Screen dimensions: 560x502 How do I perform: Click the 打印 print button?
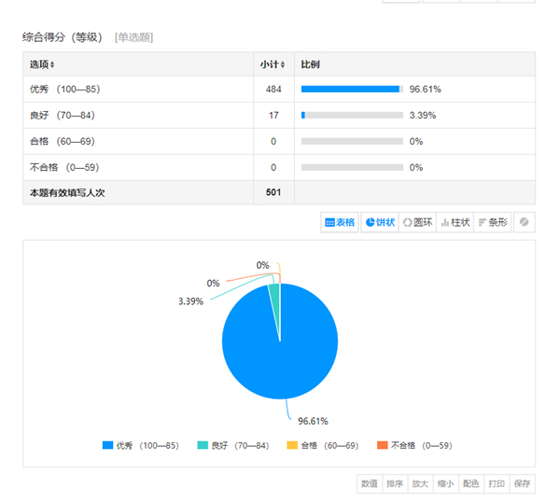(x=497, y=483)
